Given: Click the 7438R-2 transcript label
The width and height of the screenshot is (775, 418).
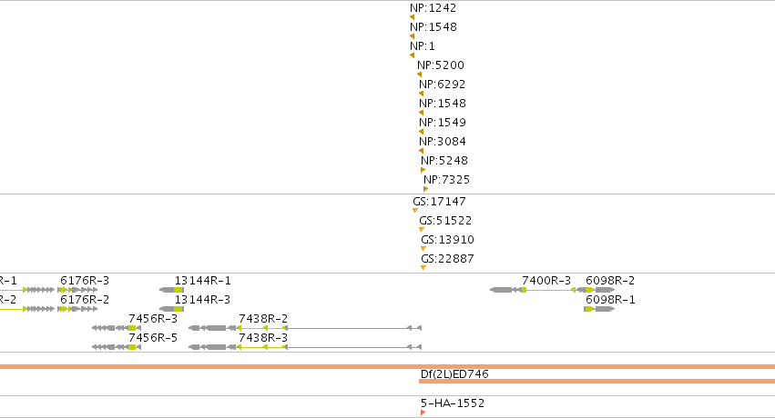Looking at the screenshot, I should coord(263,319).
